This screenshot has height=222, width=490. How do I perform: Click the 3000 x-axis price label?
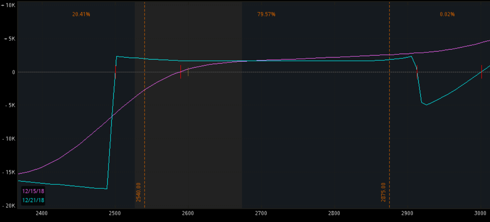(x=480, y=214)
